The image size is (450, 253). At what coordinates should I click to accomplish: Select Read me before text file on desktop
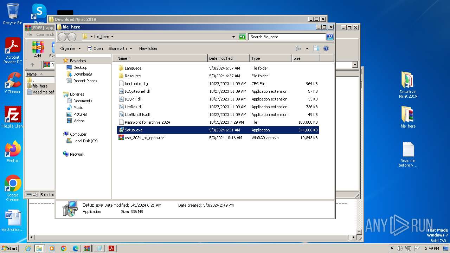pos(408,155)
